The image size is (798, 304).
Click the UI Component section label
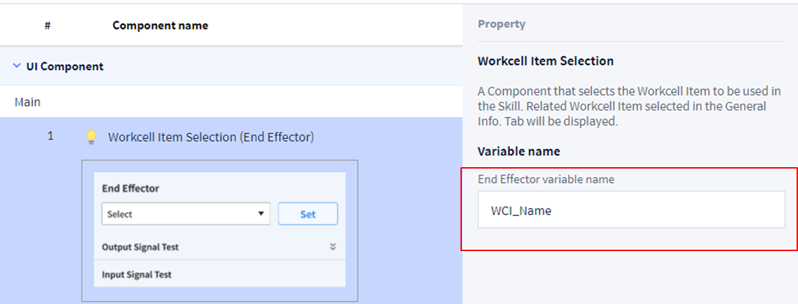pyautogui.click(x=65, y=66)
